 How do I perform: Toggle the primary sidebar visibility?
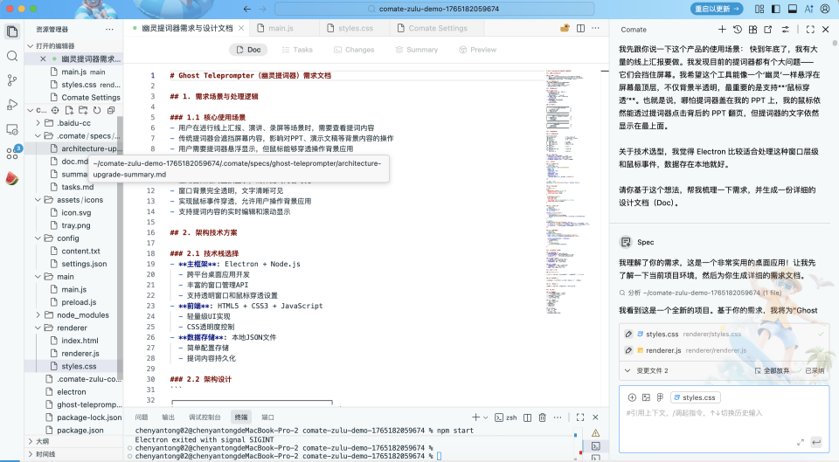[776, 9]
